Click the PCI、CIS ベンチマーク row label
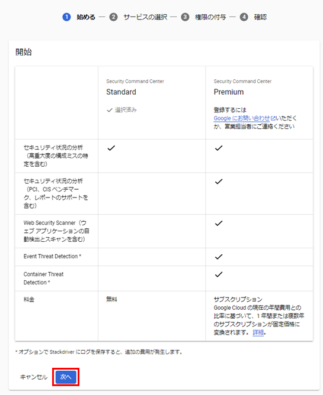323x395 pixels. [x=56, y=193]
